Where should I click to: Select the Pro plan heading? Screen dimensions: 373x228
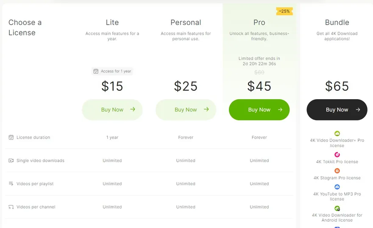point(259,22)
